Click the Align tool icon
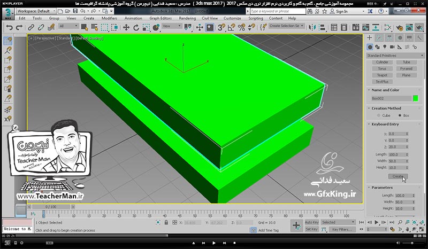This screenshot has width=428, height=249. pyautogui.click(x=322, y=27)
